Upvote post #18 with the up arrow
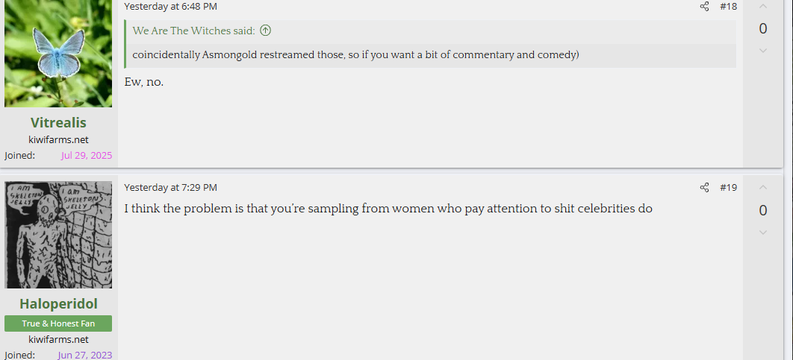Viewport: 793px width, 360px height. click(763, 7)
